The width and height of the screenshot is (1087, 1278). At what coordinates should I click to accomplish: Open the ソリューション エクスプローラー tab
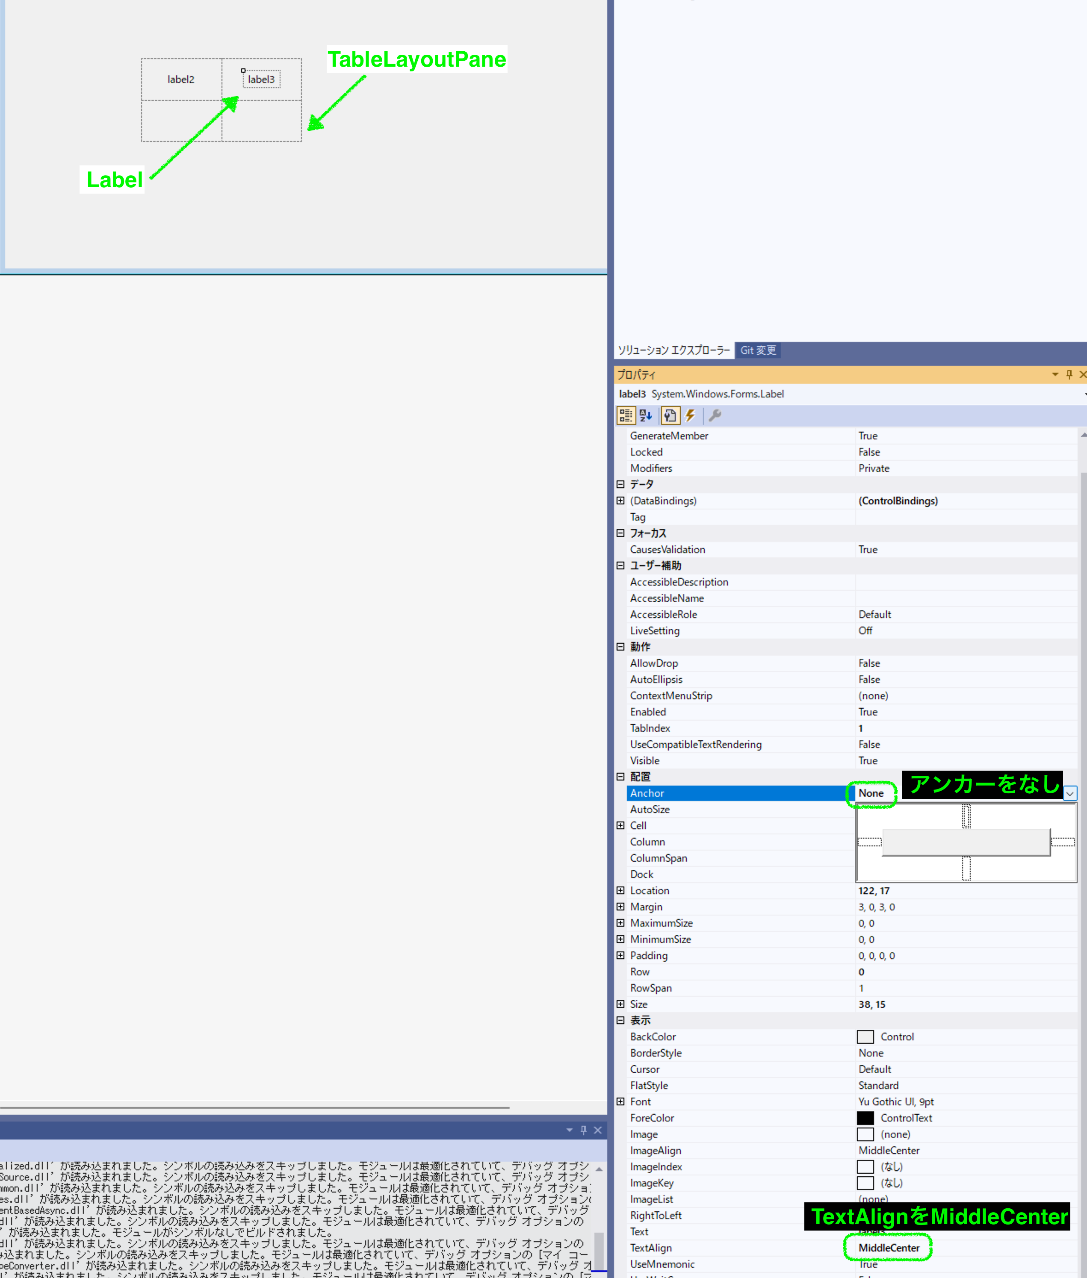pyautogui.click(x=673, y=350)
